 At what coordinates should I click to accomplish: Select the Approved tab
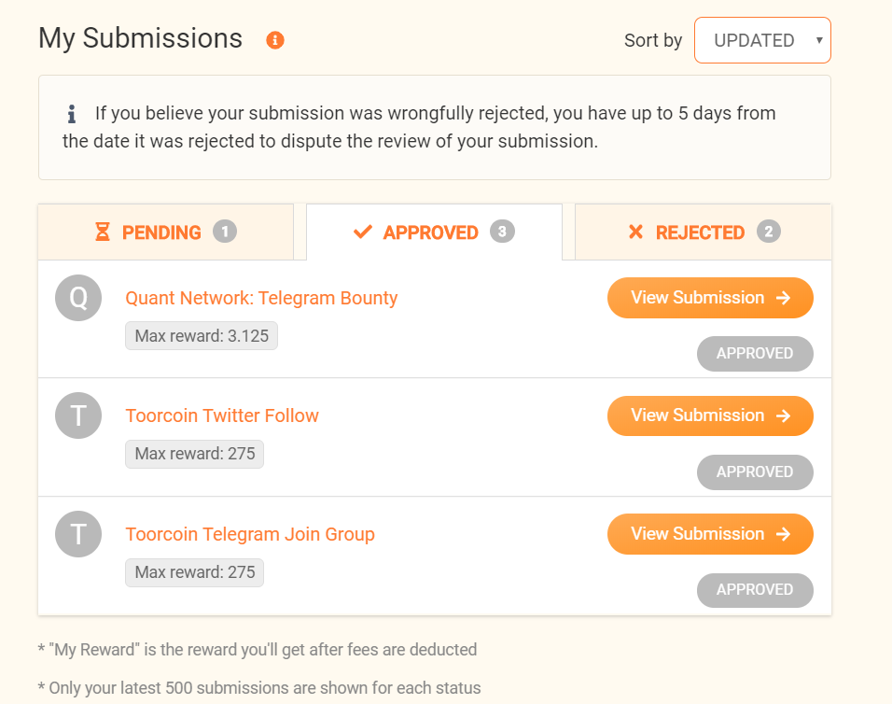click(434, 232)
